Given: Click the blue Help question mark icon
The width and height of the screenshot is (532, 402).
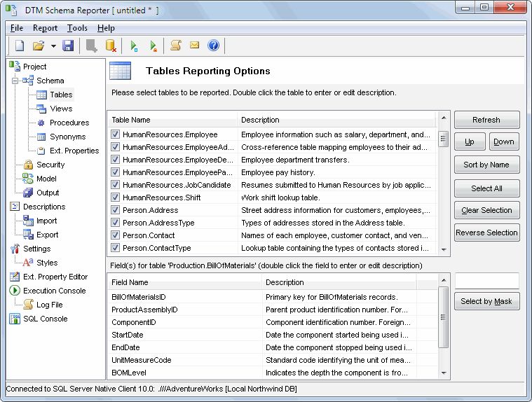Looking at the screenshot, I should coord(213,46).
